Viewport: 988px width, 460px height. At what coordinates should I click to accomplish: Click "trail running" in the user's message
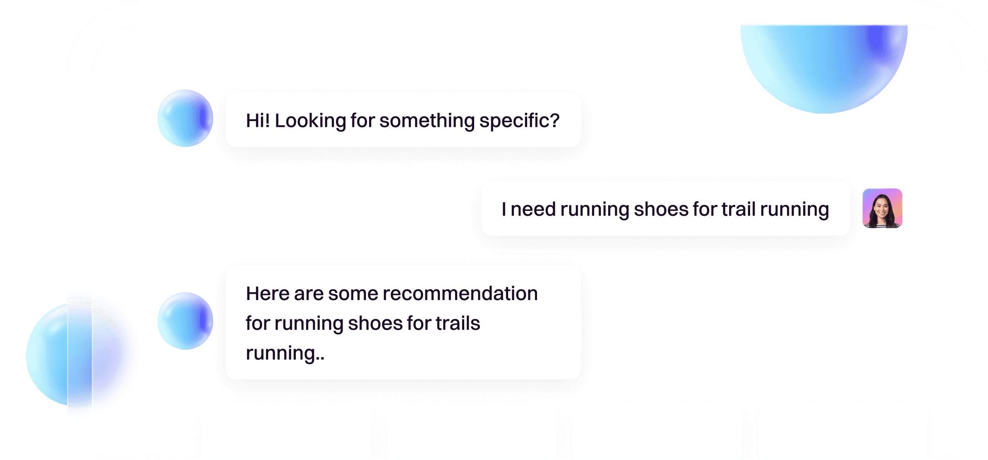775,209
